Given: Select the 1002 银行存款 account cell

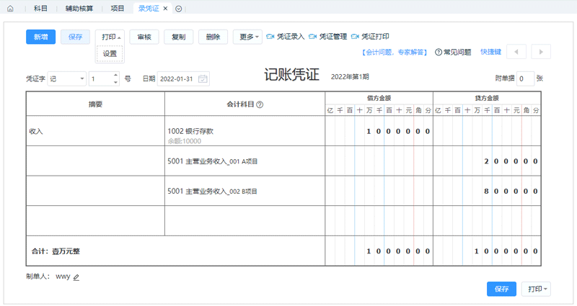Looking at the screenshot, I should pyautogui.click(x=245, y=131).
